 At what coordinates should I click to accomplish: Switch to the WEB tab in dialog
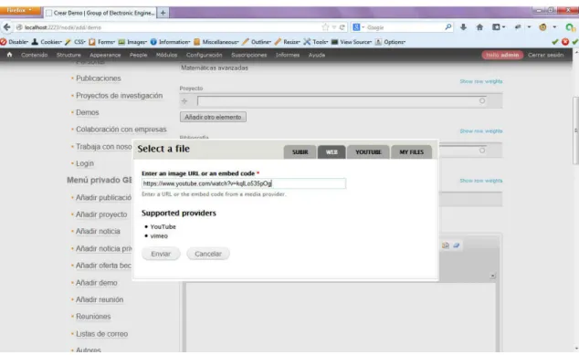332,152
